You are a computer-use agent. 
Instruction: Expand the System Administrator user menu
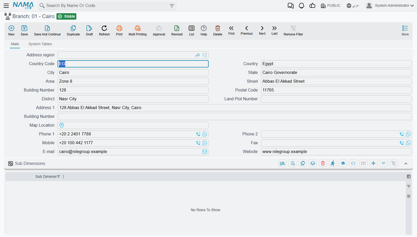[x=390, y=6]
